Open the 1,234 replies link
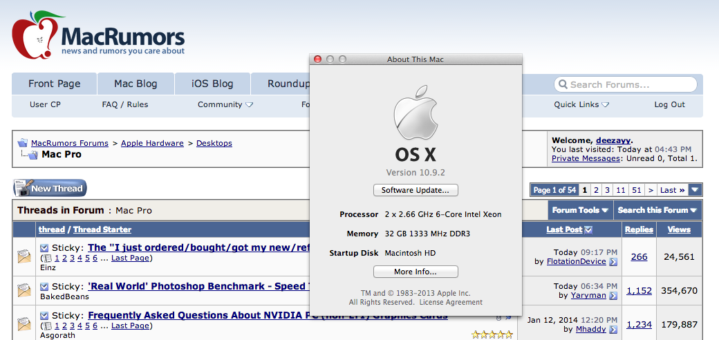This screenshot has height=340, width=719. [639, 324]
